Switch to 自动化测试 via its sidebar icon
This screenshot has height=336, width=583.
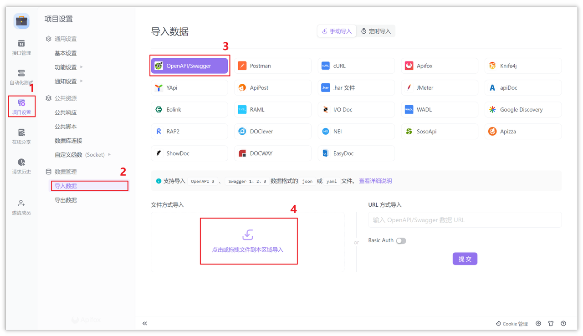pyautogui.click(x=21, y=76)
